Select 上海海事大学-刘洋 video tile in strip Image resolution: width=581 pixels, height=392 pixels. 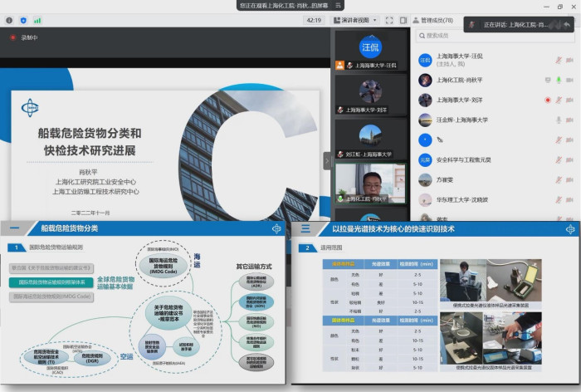point(370,95)
